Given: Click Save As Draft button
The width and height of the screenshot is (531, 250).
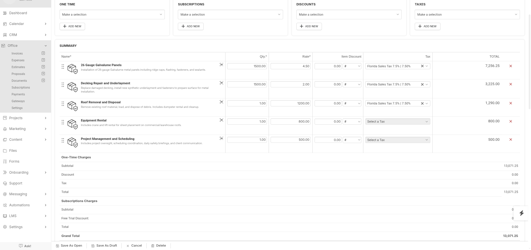Looking at the screenshot, I should point(104,246).
